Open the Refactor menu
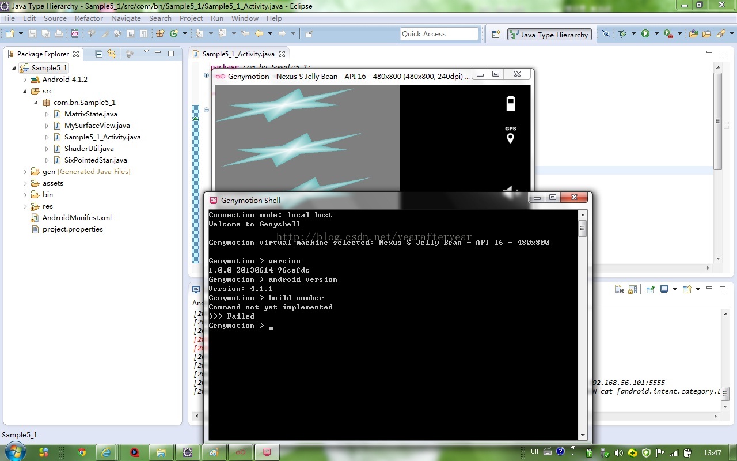737x461 pixels. [x=89, y=18]
